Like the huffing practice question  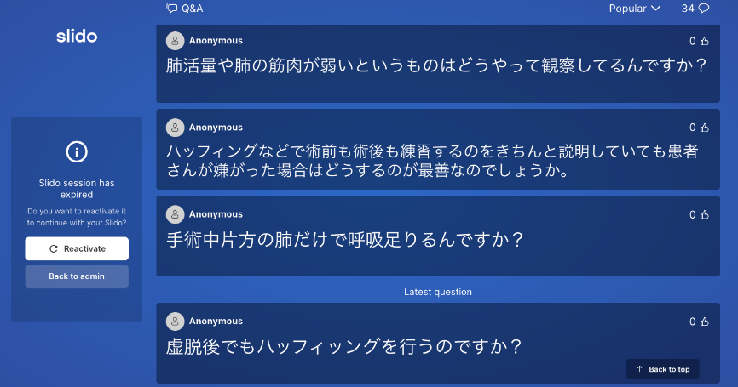(704, 128)
